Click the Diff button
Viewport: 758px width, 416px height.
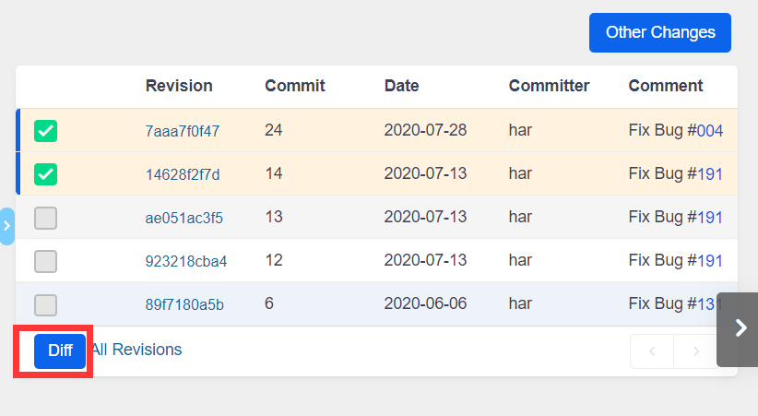pos(60,351)
